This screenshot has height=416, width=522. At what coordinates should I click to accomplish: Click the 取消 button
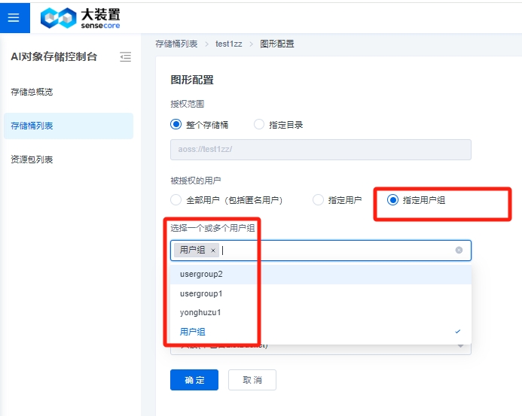pyautogui.click(x=252, y=380)
